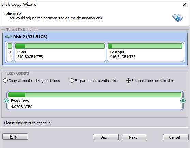Viewport: 190px width, 148px height.
Task: Cancel the Disk Copy Wizard
Action: click(x=176, y=137)
